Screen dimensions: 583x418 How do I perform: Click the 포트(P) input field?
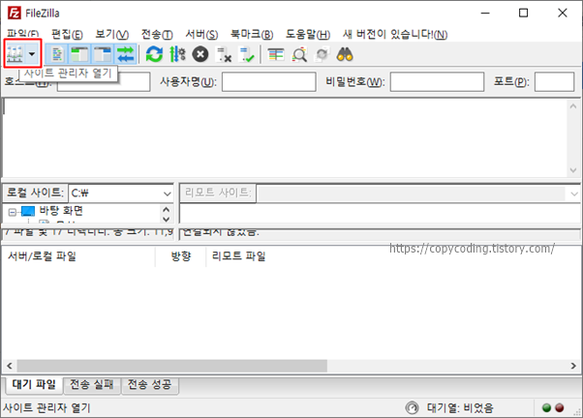(554, 81)
